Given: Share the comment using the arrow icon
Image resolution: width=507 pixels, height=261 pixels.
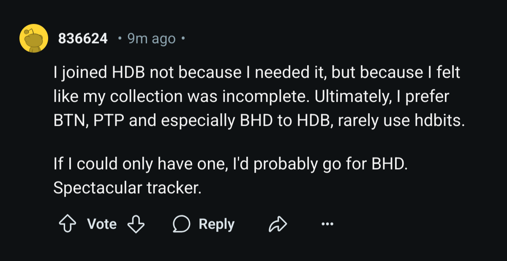Looking at the screenshot, I should point(278,224).
